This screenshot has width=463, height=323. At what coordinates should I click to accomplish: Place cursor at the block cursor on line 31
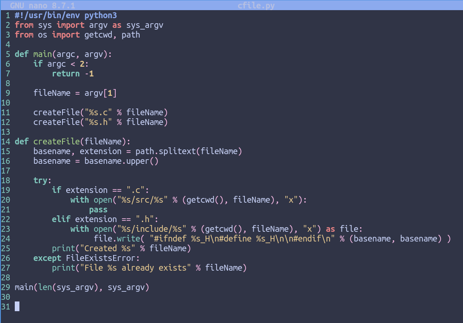click(17, 307)
